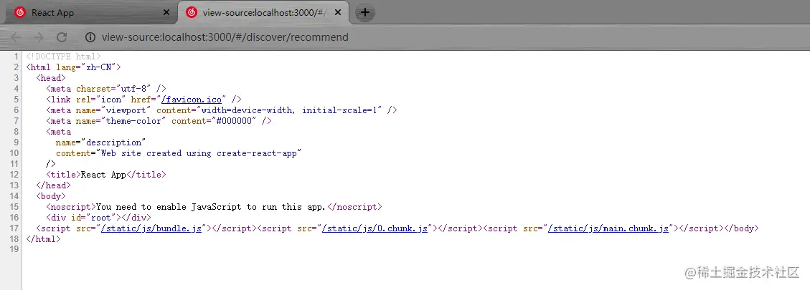810x290 pixels.
Task: Click the meta charset="utf-8" line
Action: (106, 89)
